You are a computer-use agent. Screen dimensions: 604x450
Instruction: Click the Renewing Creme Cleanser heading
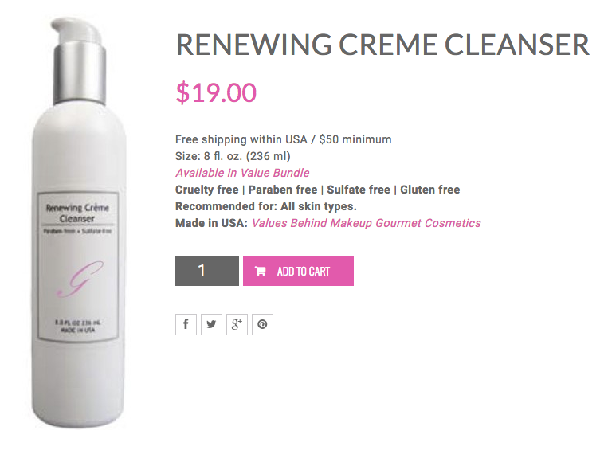click(382, 45)
